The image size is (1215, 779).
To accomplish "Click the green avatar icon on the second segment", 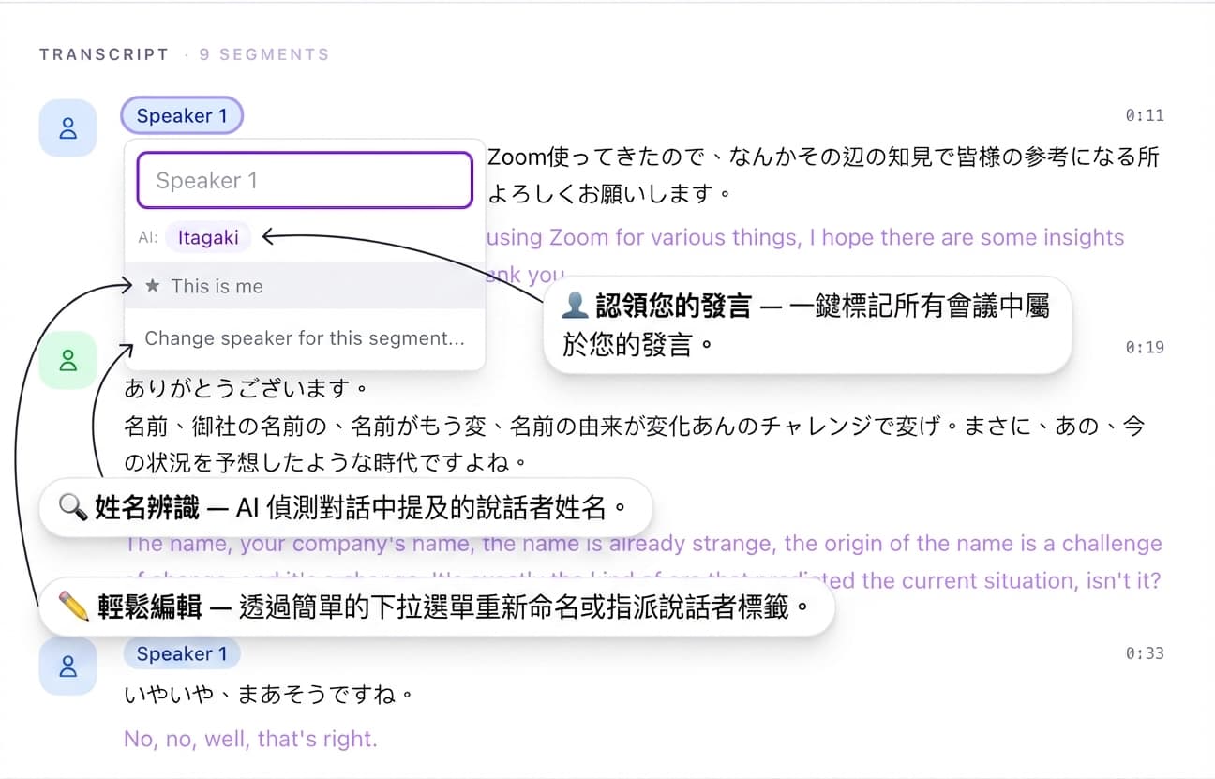I will tap(67, 359).
